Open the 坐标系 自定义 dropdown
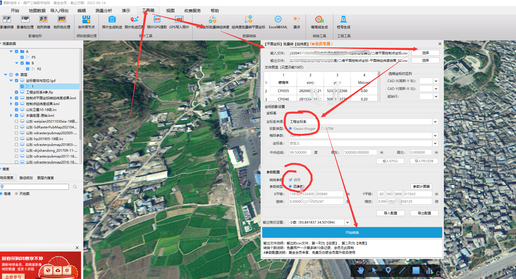This screenshot has width=516, height=279. (435, 143)
